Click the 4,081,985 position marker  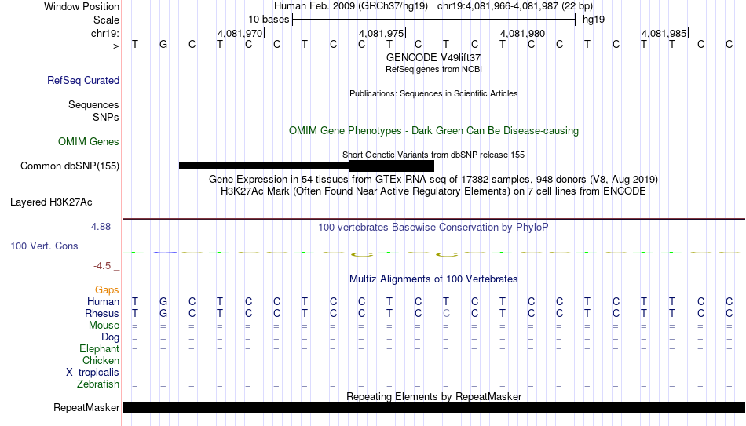664,33
